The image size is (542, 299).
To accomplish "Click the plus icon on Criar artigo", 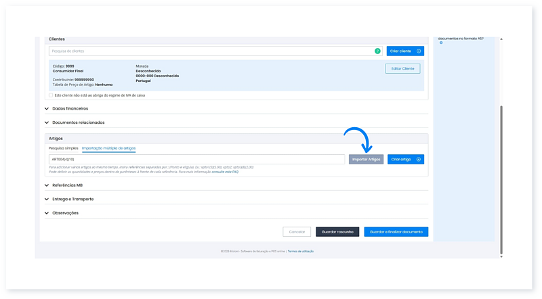I will pos(419,159).
